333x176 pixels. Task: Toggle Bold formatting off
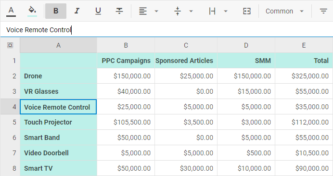point(56,11)
